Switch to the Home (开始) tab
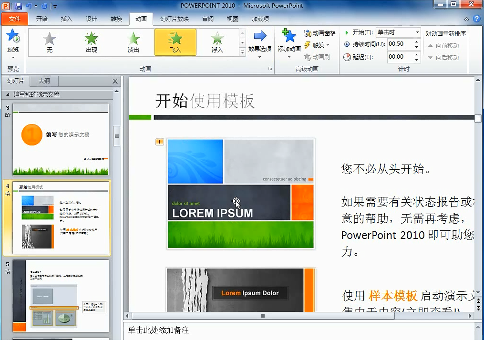The image size is (484, 351). (x=41, y=19)
